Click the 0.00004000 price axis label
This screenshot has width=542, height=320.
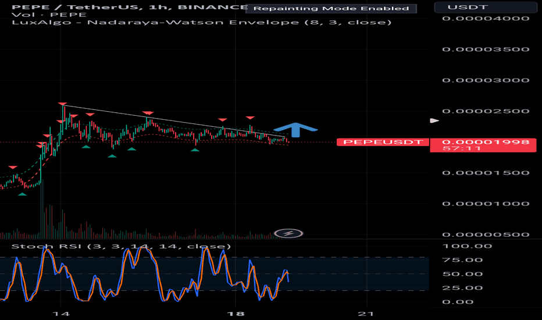coord(486,19)
